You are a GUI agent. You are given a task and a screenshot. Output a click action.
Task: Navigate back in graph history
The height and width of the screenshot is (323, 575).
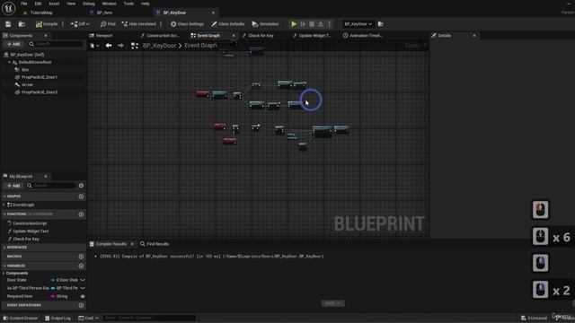point(109,46)
